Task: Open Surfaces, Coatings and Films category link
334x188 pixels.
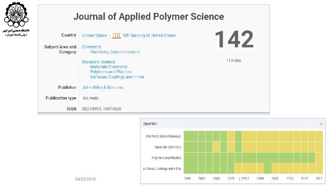Action: (x=117, y=77)
